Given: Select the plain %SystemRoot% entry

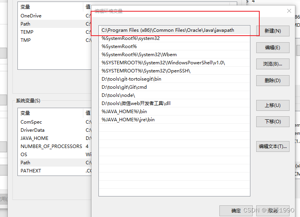Looking at the screenshot, I should tap(174, 46).
